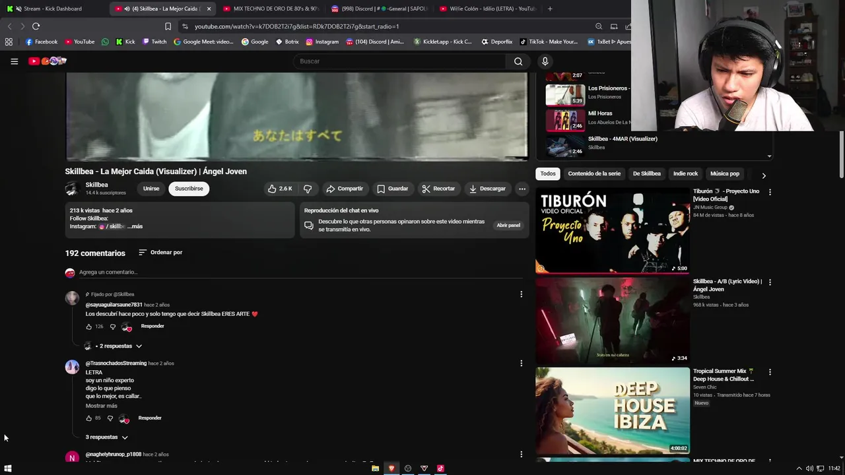This screenshot has width=845, height=475.
Task: Start voice search with the microphone icon
Action: click(x=545, y=61)
